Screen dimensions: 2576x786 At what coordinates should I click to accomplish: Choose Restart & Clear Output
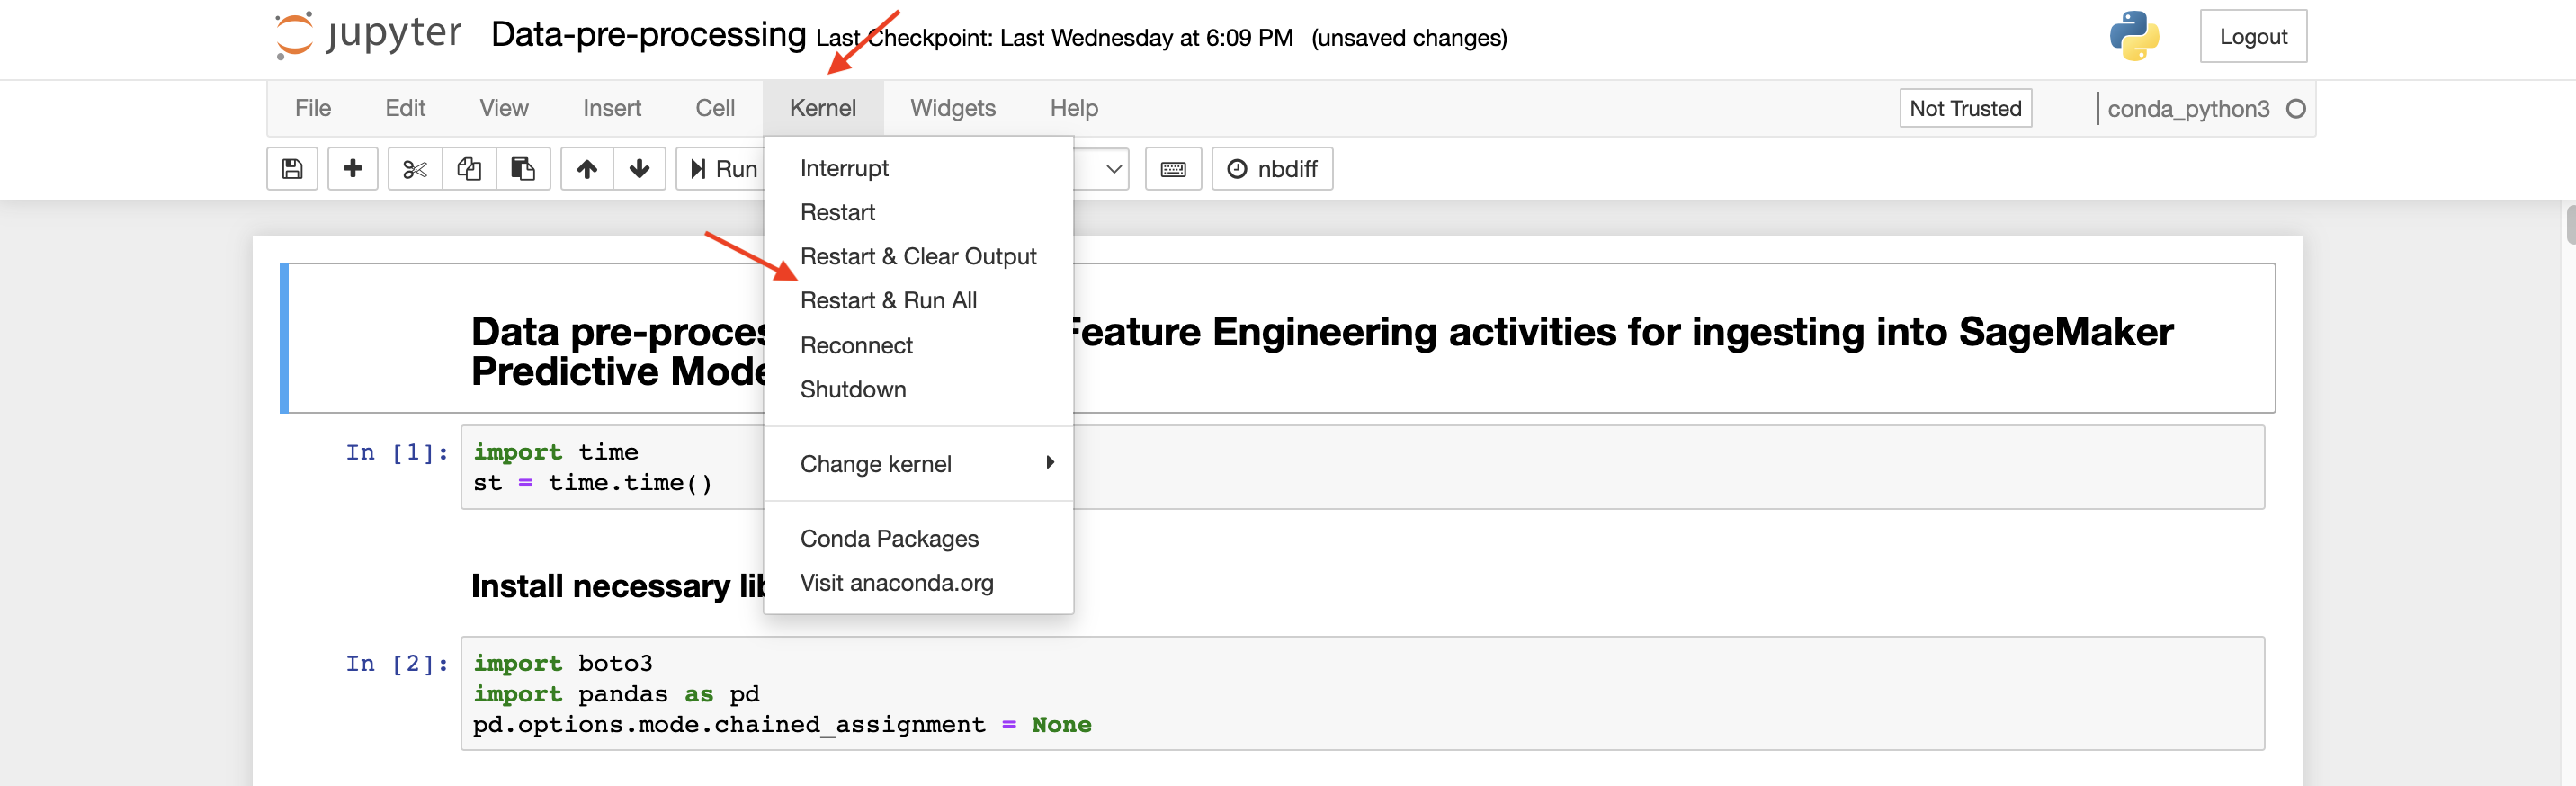pos(918,256)
